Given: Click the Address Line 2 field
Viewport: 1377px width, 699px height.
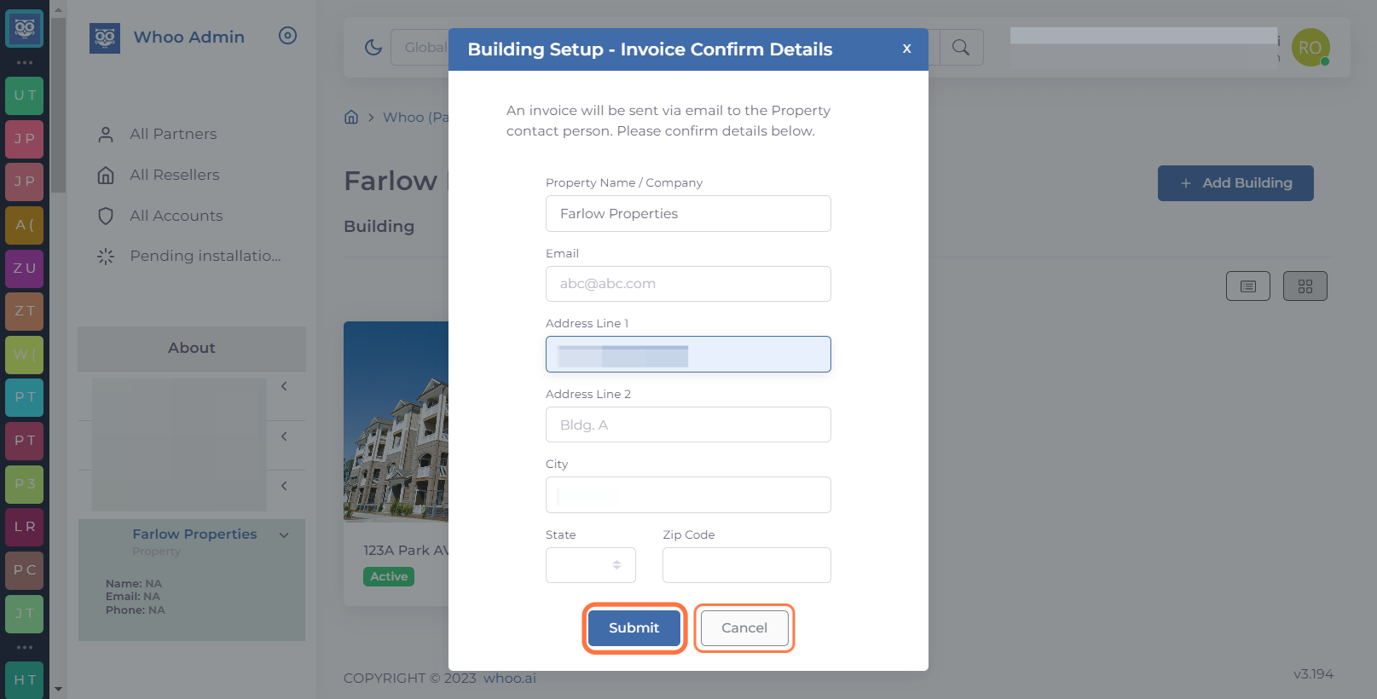Looking at the screenshot, I should [688, 425].
